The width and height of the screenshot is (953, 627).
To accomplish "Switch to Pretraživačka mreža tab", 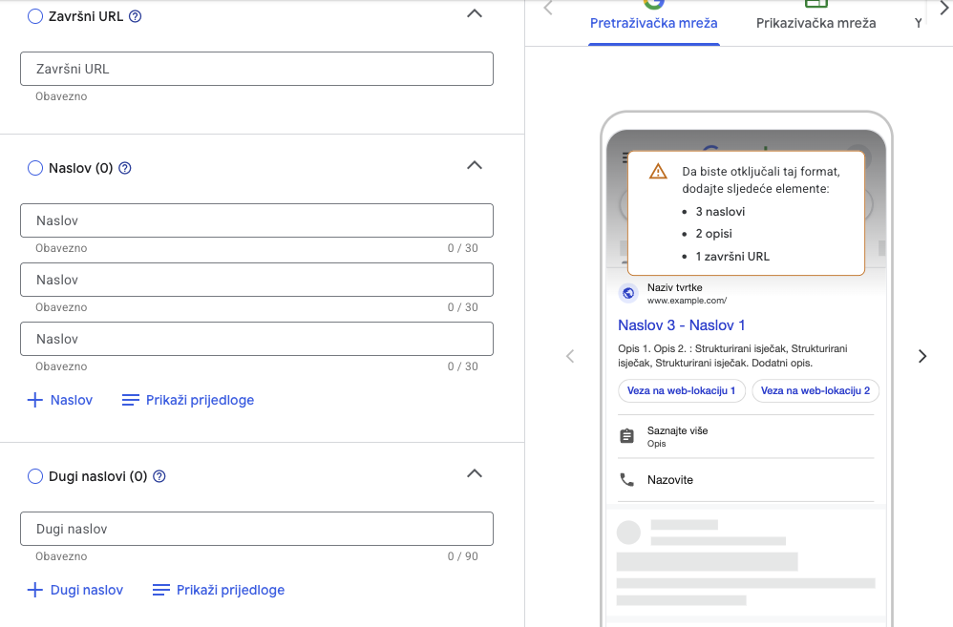I will (654, 23).
